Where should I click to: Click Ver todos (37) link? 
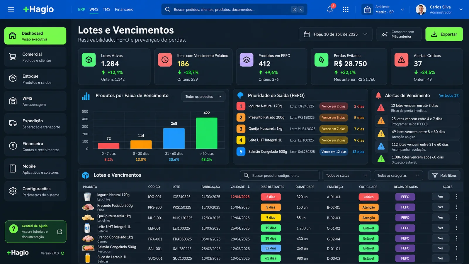tap(449, 95)
